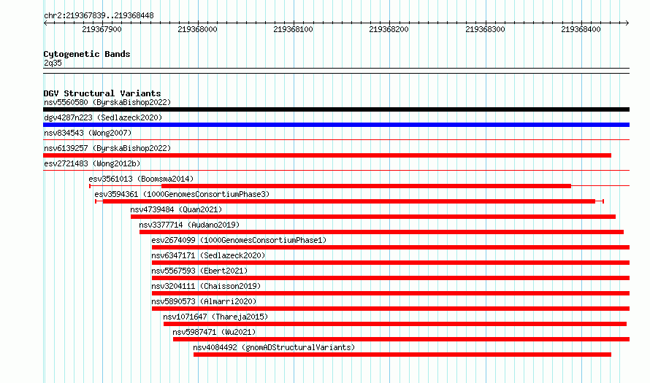Click the esv3594361 (1000GenomesConsortiumPhase3) label

pos(182,194)
